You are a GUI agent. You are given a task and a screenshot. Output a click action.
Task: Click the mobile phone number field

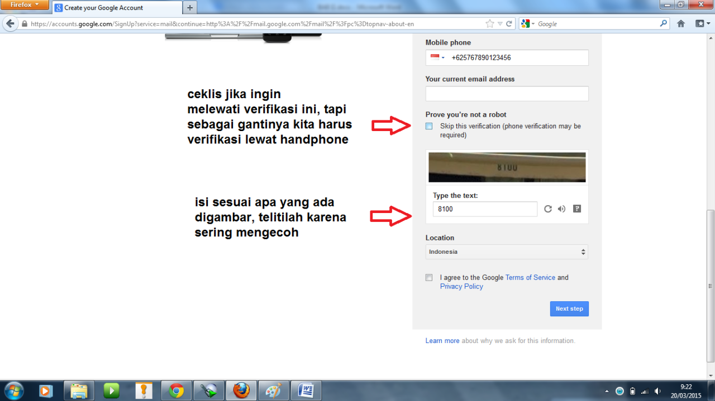pos(507,57)
